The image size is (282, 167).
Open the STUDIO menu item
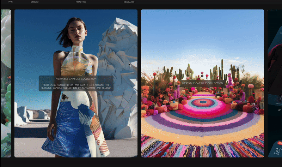point(35,2)
